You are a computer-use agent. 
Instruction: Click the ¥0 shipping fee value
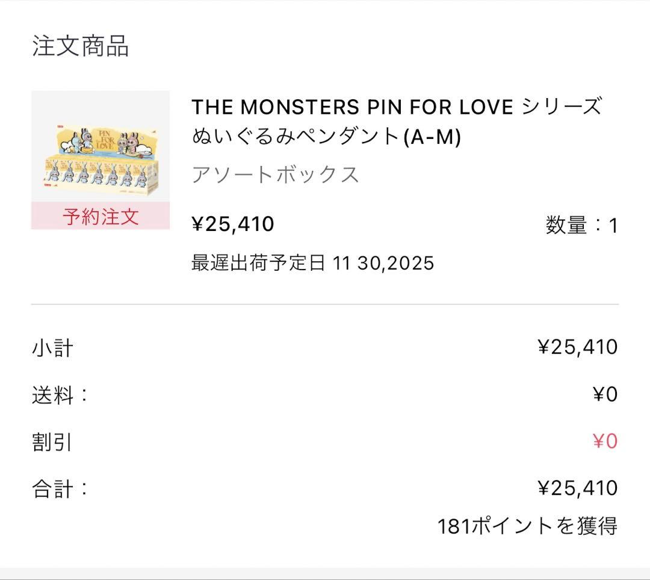click(605, 395)
